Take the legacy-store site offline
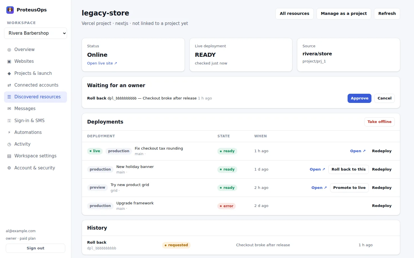414x258 pixels. pos(379,122)
